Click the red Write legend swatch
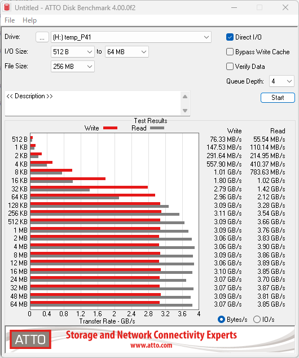The width and height of the screenshot is (299, 358). (x=110, y=128)
